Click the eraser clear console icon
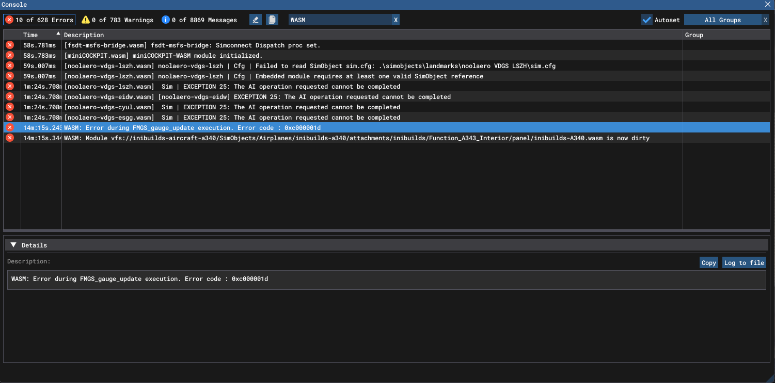 (x=255, y=20)
